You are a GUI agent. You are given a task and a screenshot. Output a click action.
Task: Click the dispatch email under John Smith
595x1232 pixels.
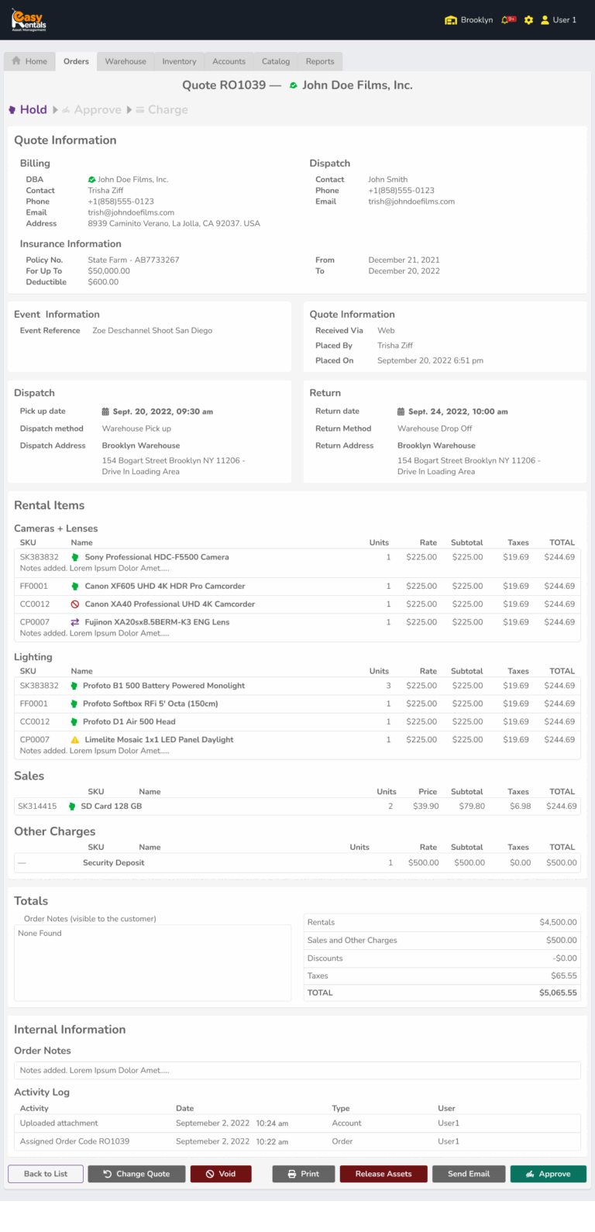point(411,201)
